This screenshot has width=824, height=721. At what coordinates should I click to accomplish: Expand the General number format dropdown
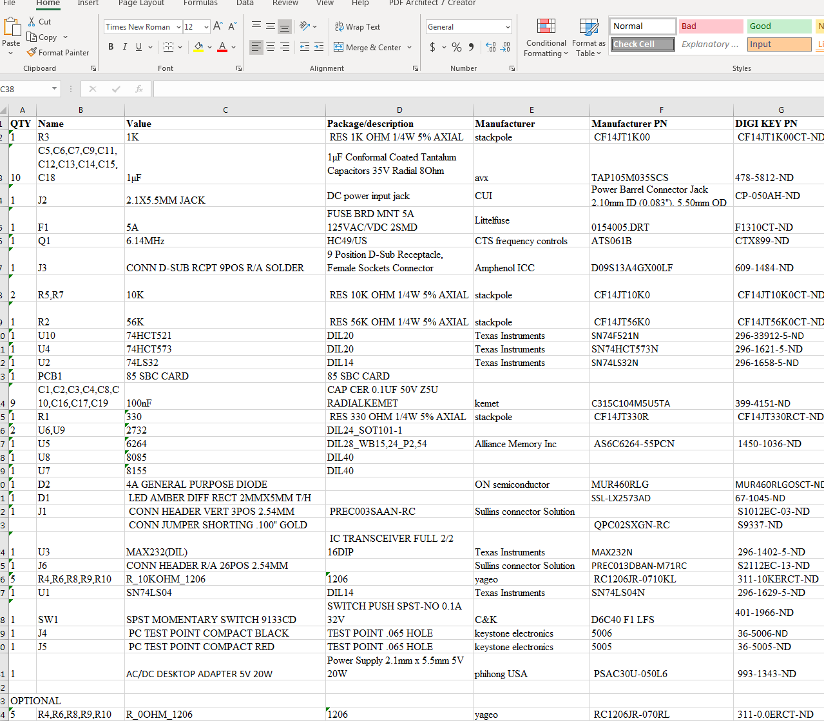pos(508,27)
